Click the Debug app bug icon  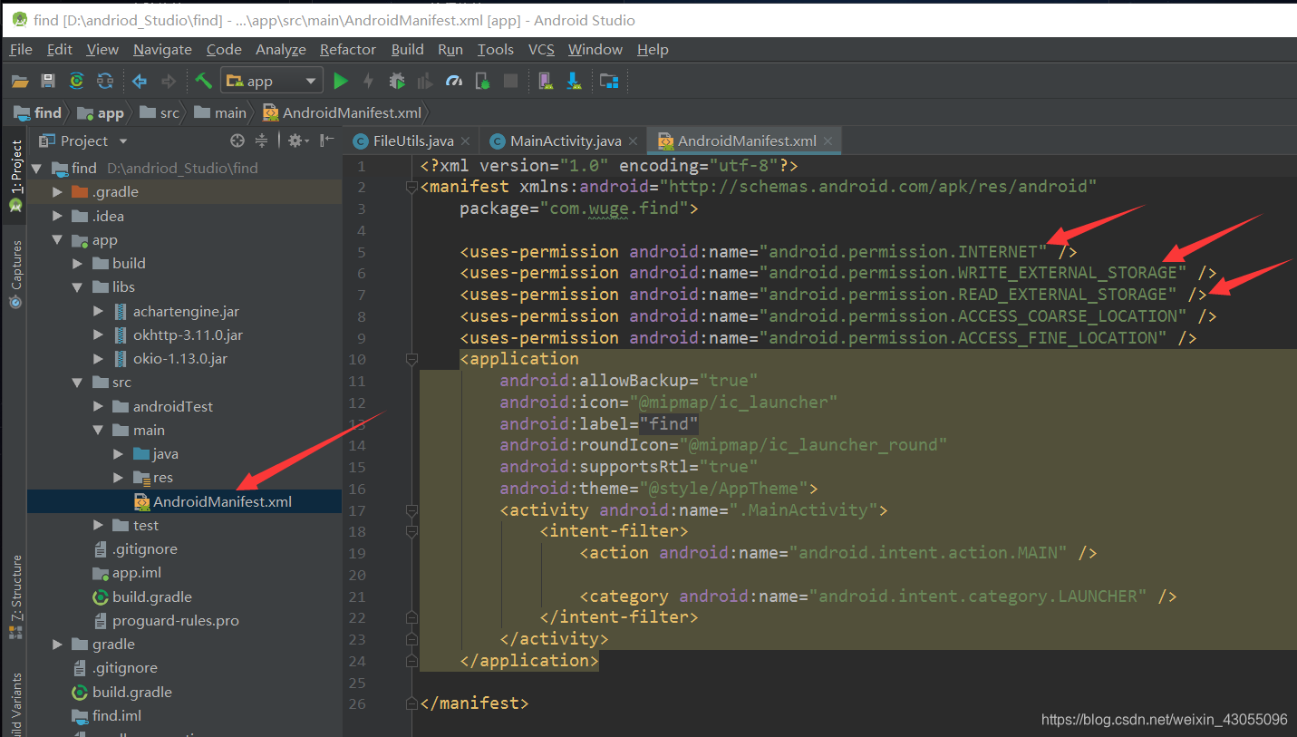[x=397, y=82]
